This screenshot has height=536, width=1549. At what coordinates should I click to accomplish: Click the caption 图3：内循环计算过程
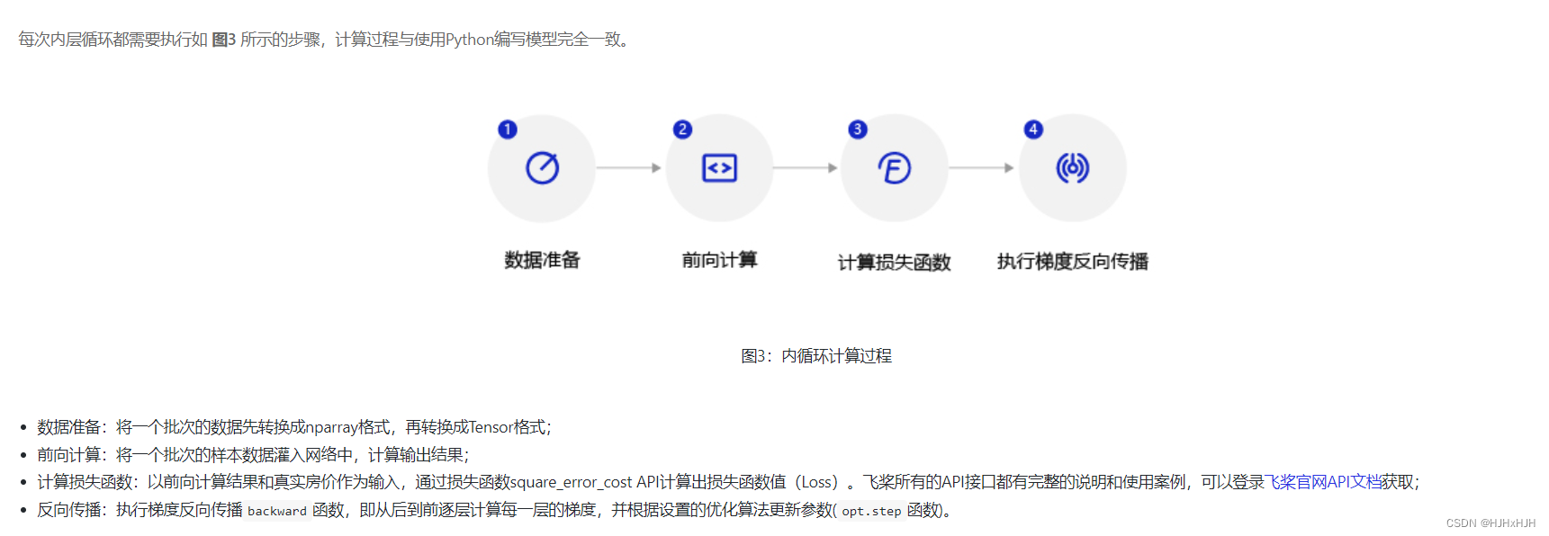[816, 356]
